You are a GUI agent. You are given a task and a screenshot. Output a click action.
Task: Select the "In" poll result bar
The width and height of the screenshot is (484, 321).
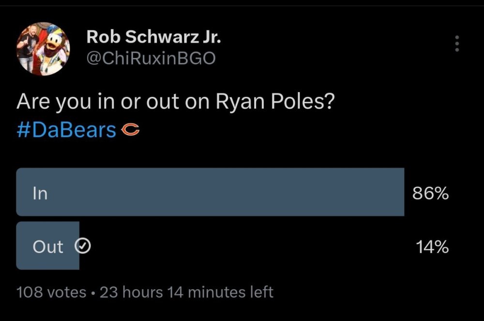pos(210,192)
